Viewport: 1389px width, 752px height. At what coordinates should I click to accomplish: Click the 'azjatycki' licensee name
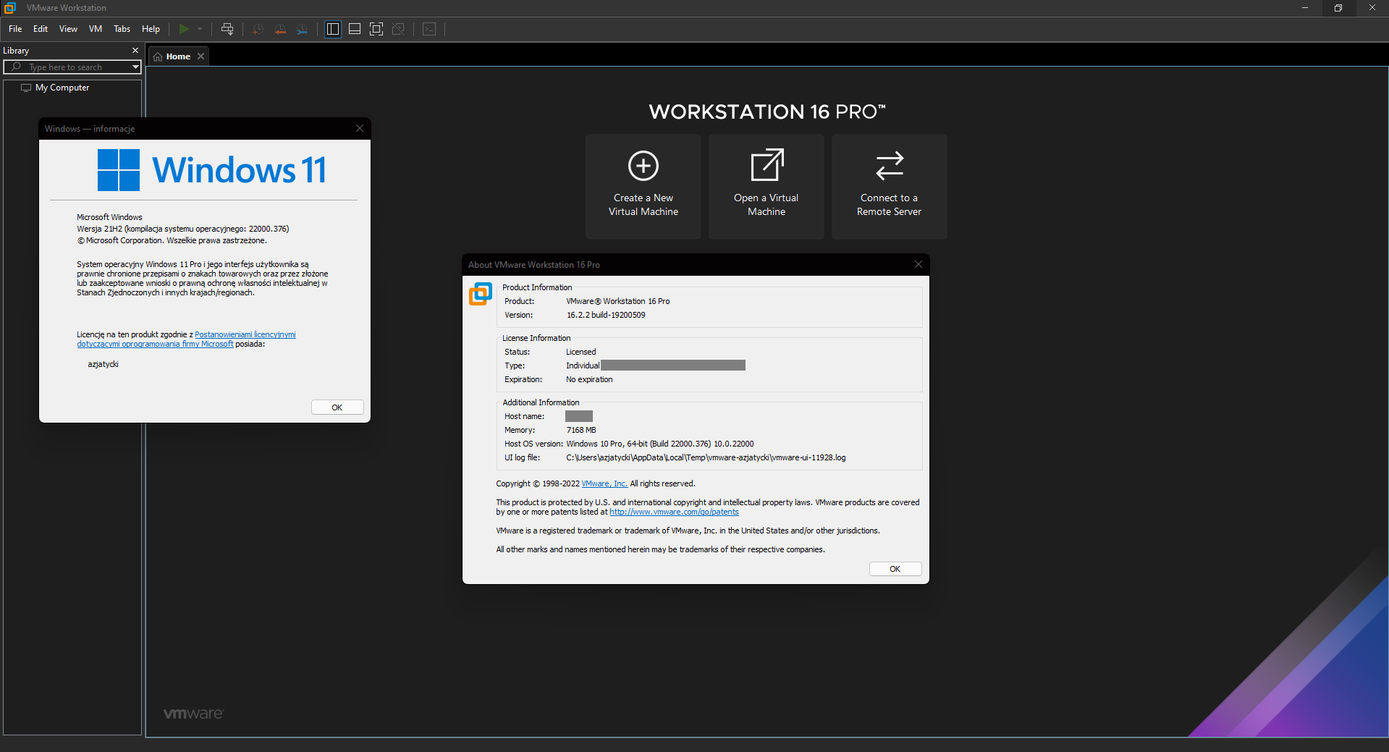(103, 364)
